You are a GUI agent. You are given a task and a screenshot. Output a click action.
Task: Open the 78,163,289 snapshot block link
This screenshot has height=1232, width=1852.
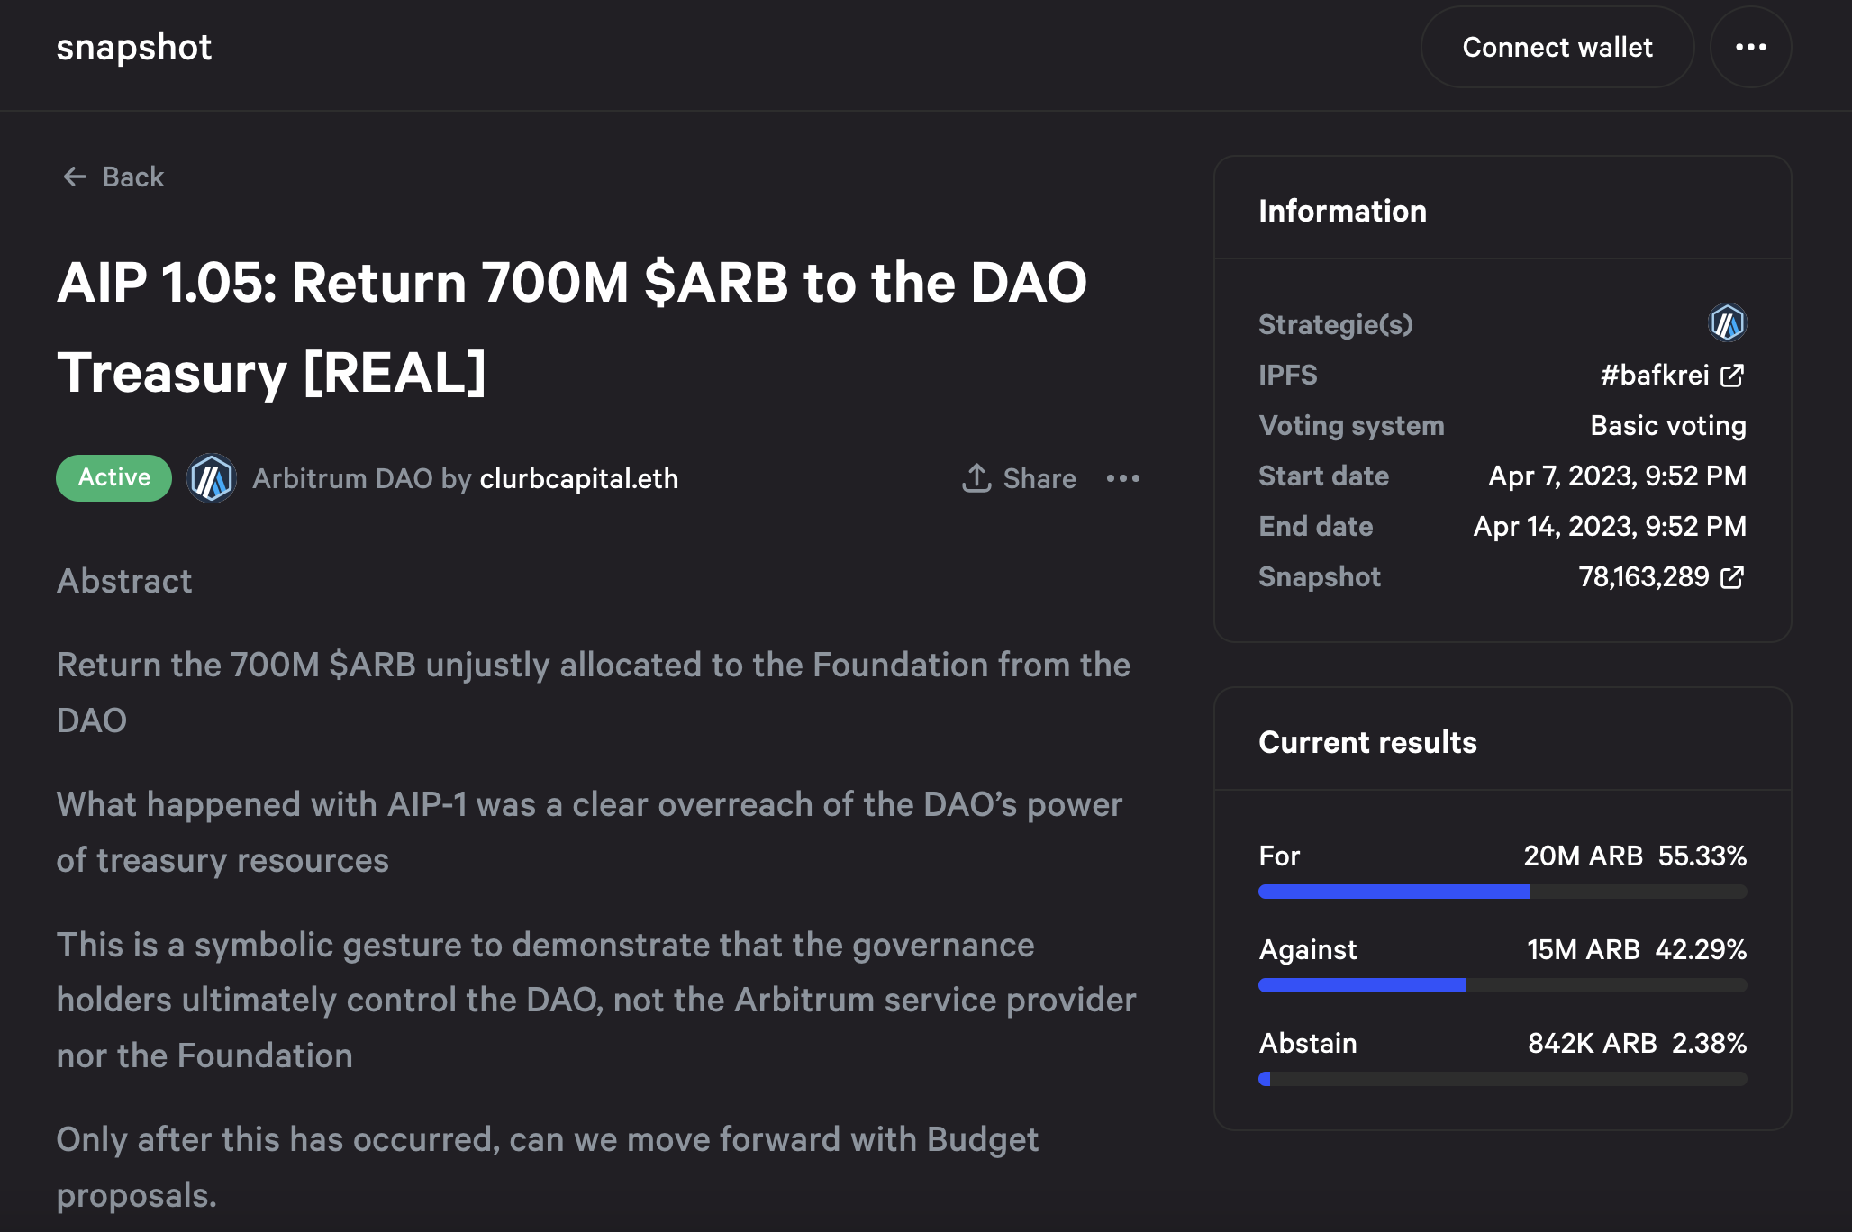click(1643, 577)
